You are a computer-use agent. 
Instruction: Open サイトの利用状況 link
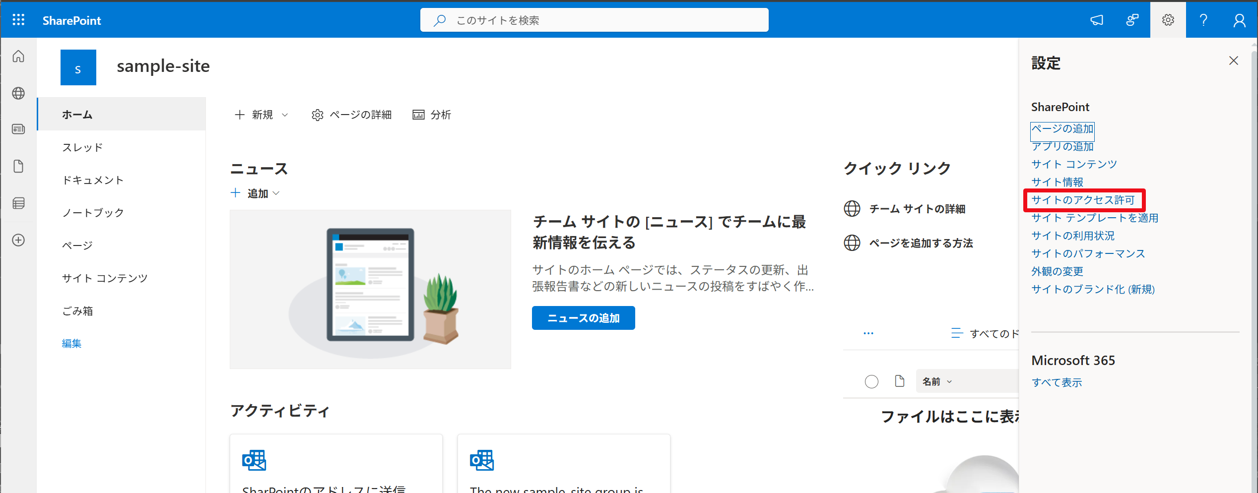click(1073, 236)
